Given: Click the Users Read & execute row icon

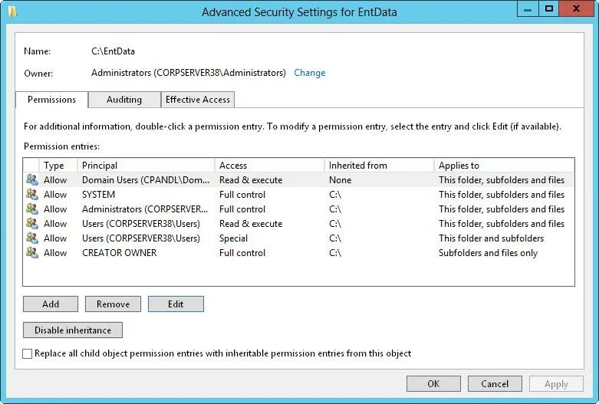Looking at the screenshot, I should 32,223.
